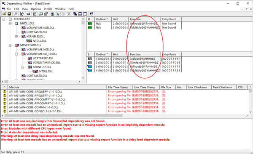Click the Save toolbar icon
Image resolution: width=253 pixels, height=154 pixels.
[x=9, y=14]
